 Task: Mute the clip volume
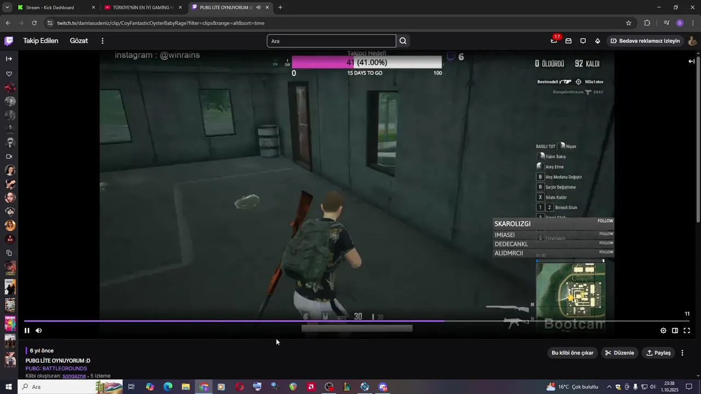click(x=38, y=331)
